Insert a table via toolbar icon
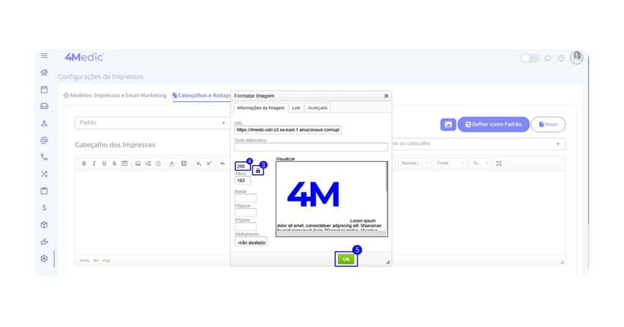The width and height of the screenshot is (624, 327). click(124, 163)
